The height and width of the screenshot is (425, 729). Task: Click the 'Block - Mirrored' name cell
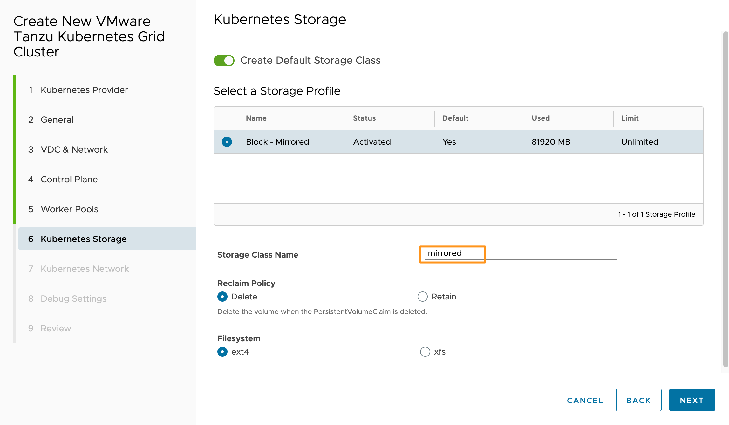tap(277, 142)
